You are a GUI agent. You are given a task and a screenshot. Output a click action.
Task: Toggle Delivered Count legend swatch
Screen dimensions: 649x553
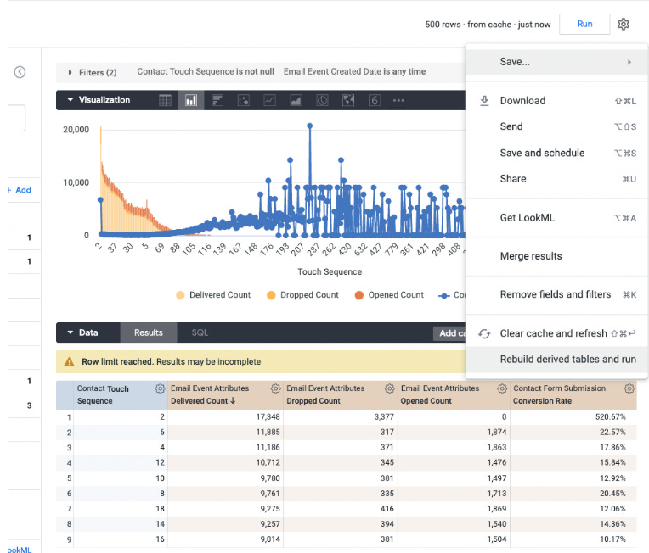(x=180, y=295)
